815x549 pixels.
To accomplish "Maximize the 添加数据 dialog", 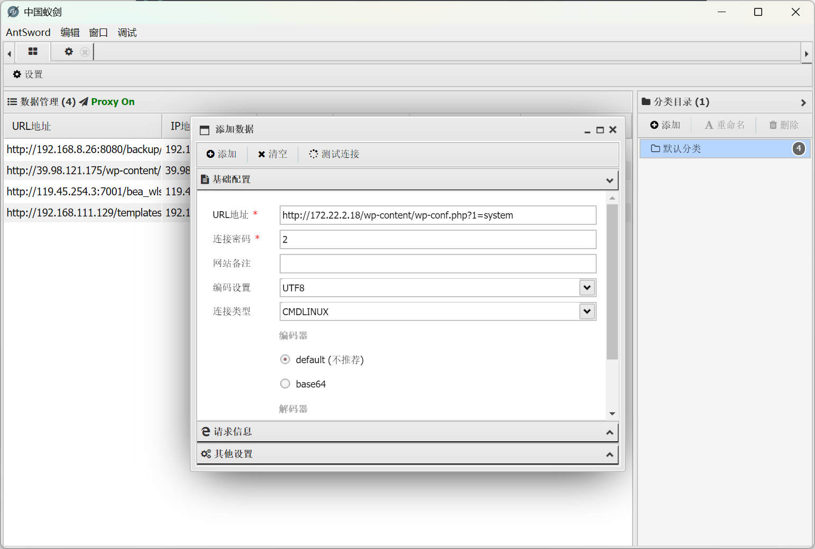I will coord(600,130).
